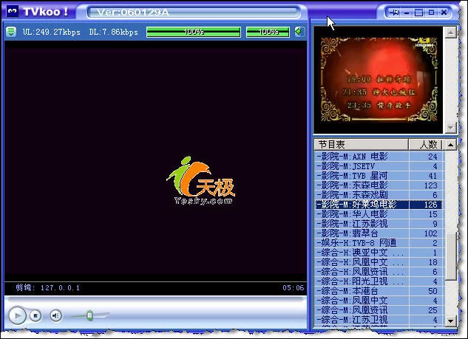Image resolution: width=468 pixels, height=339 pixels.
Task: Click the Ver:060129A version field
Action: click(x=194, y=13)
